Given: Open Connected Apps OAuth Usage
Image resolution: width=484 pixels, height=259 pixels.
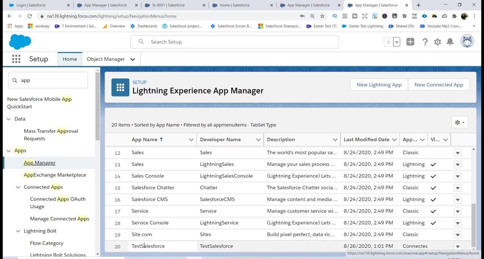Looking at the screenshot, I should pos(58,203).
